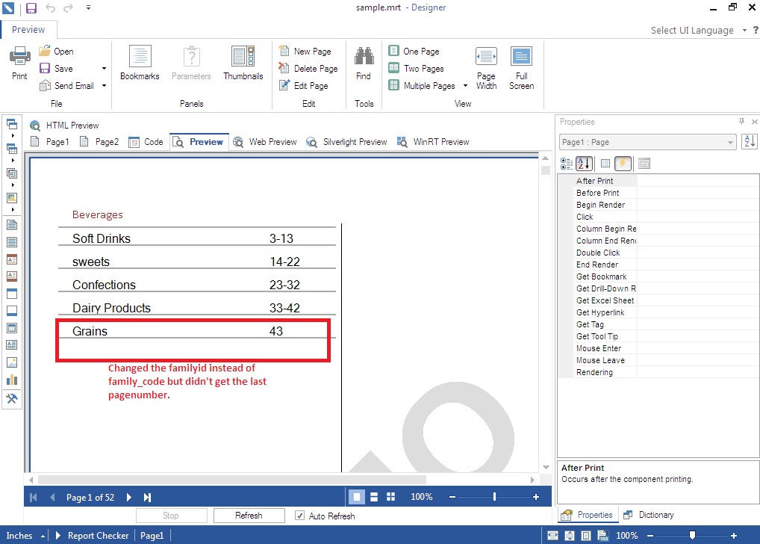Open Select UI Language dropdown

(698, 30)
